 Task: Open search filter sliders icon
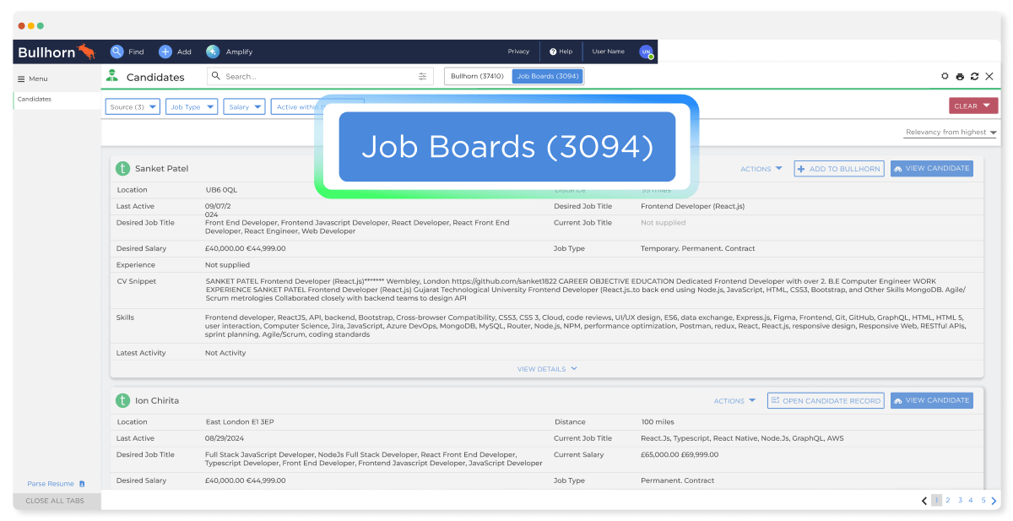pyautogui.click(x=422, y=76)
